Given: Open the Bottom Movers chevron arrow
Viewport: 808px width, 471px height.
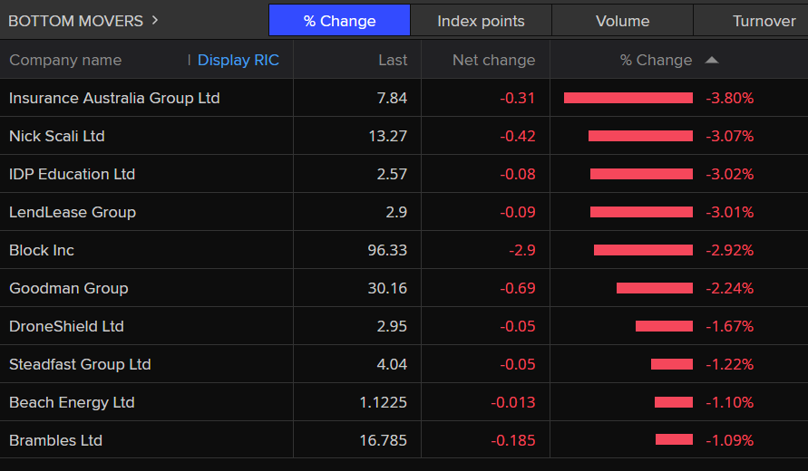Looking at the screenshot, I should 154,21.
